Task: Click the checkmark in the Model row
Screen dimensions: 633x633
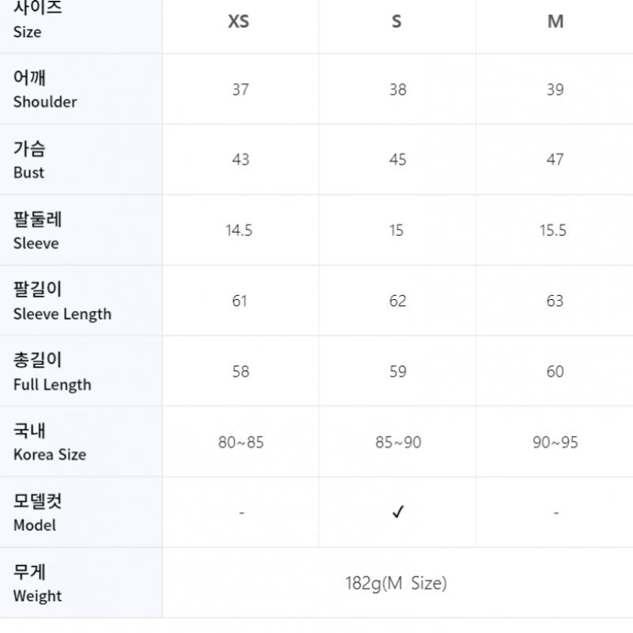Action: 398,513
